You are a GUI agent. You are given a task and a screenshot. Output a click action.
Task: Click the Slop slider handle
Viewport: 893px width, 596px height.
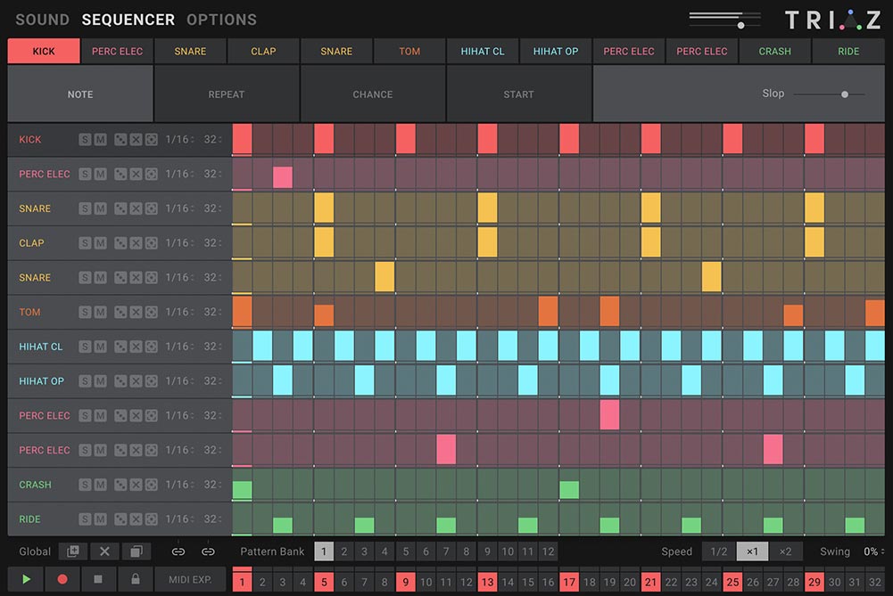[x=845, y=94]
